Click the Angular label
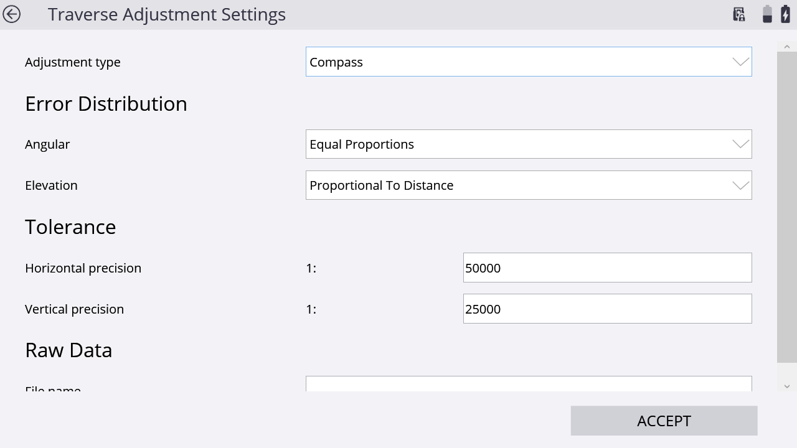Viewport: 797px width, 448px height. [x=47, y=144]
